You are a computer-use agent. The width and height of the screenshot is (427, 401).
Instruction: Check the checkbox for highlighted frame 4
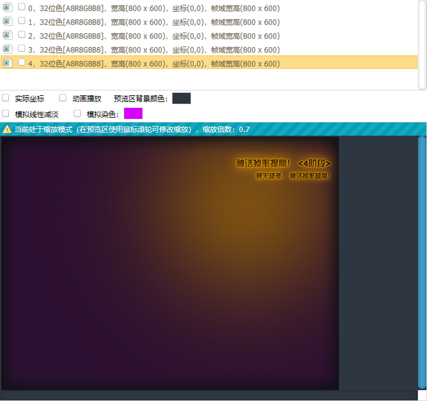coord(22,62)
